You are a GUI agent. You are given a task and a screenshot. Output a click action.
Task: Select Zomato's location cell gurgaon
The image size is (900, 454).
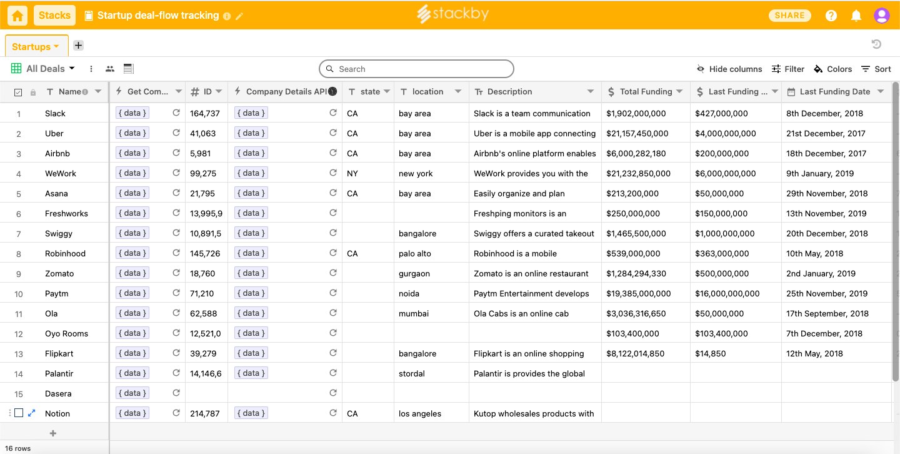[431, 273]
